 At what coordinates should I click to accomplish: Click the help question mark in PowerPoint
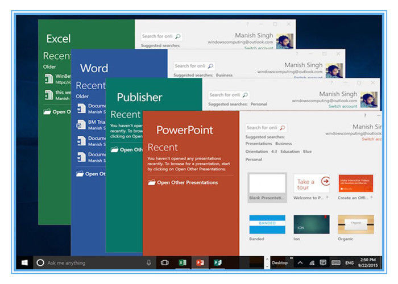click(365, 115)
